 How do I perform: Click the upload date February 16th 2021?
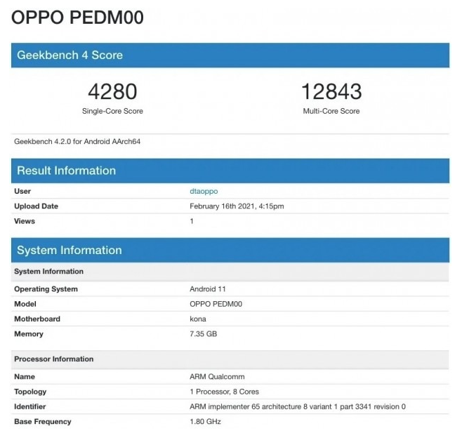click(237, 206)
